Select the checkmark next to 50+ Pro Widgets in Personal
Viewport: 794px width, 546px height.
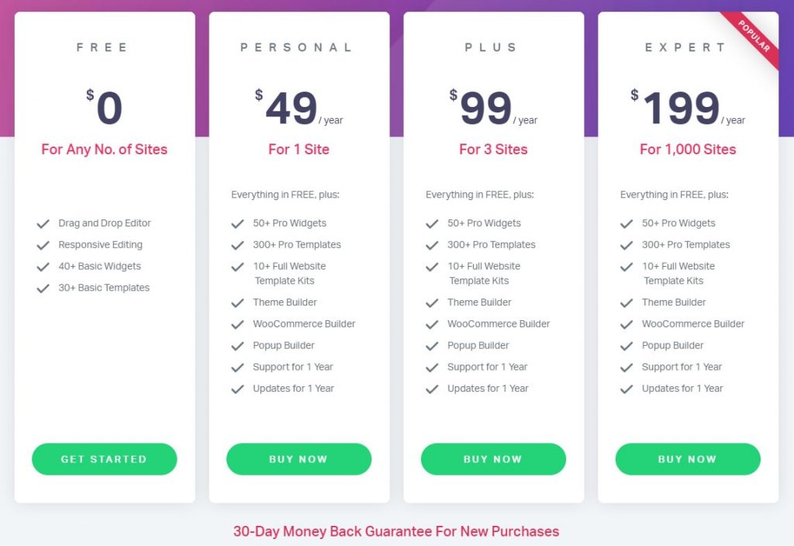point(238,223)
